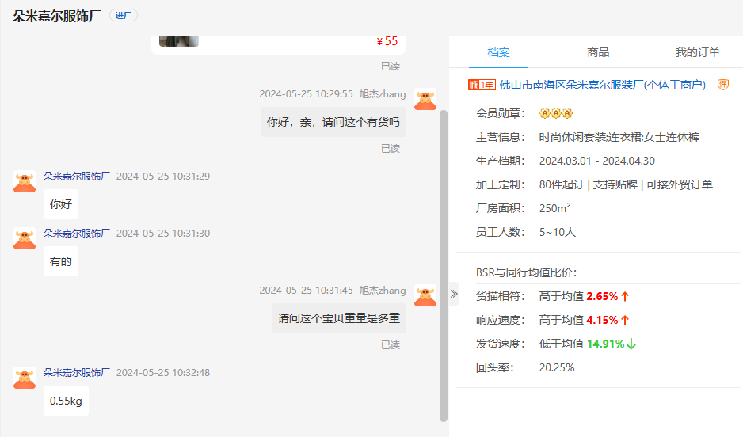
Task: Click the red up arrow beside 4.15%
Action: coord(625,320)
